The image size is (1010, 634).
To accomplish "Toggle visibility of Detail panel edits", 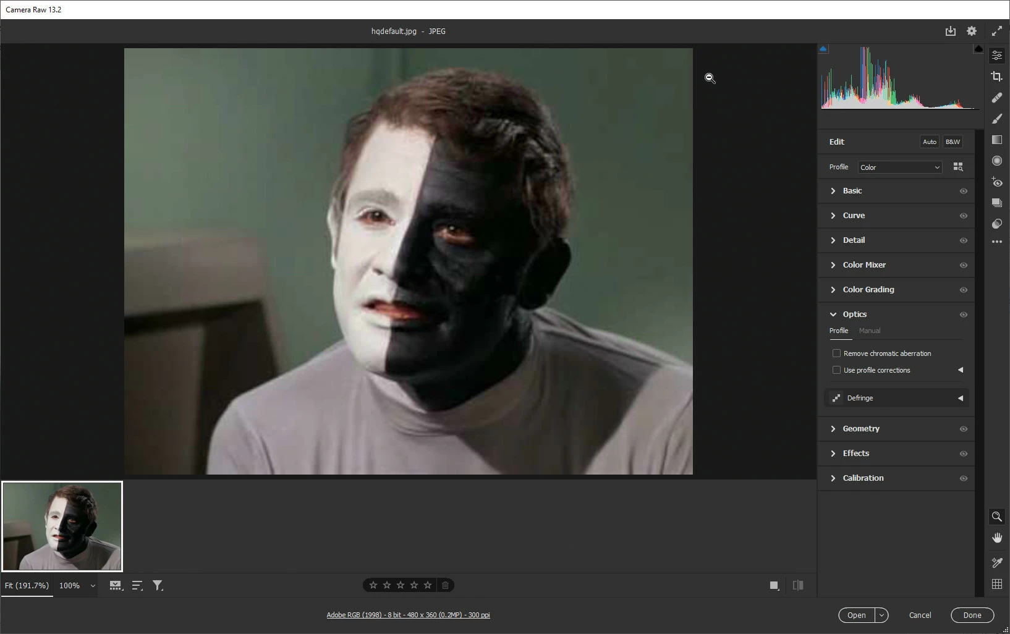I will (963, 240).
